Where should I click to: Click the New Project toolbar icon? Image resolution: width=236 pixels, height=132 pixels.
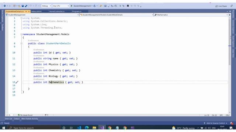pyautogui.click(x=14, y=6)
